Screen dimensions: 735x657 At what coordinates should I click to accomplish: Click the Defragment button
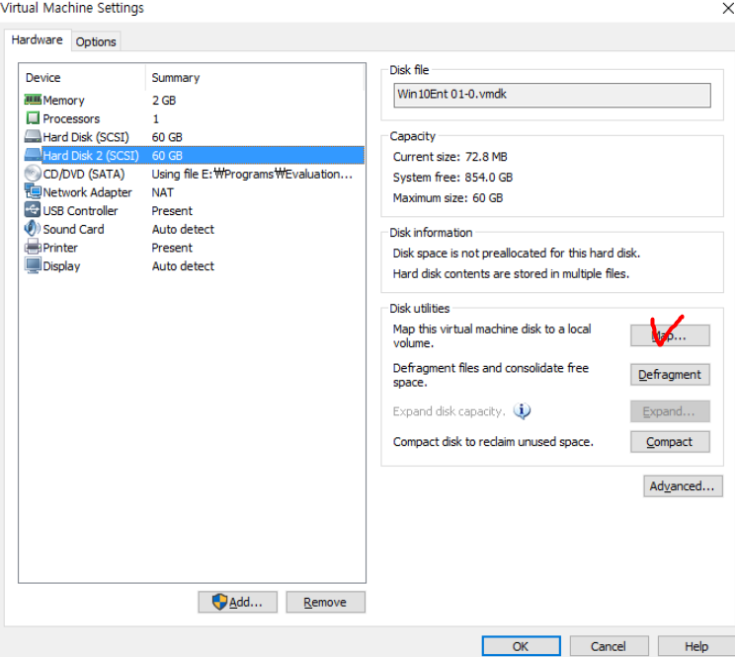click(670, 374)
